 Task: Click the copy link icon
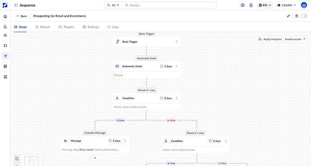click(288, 16)
